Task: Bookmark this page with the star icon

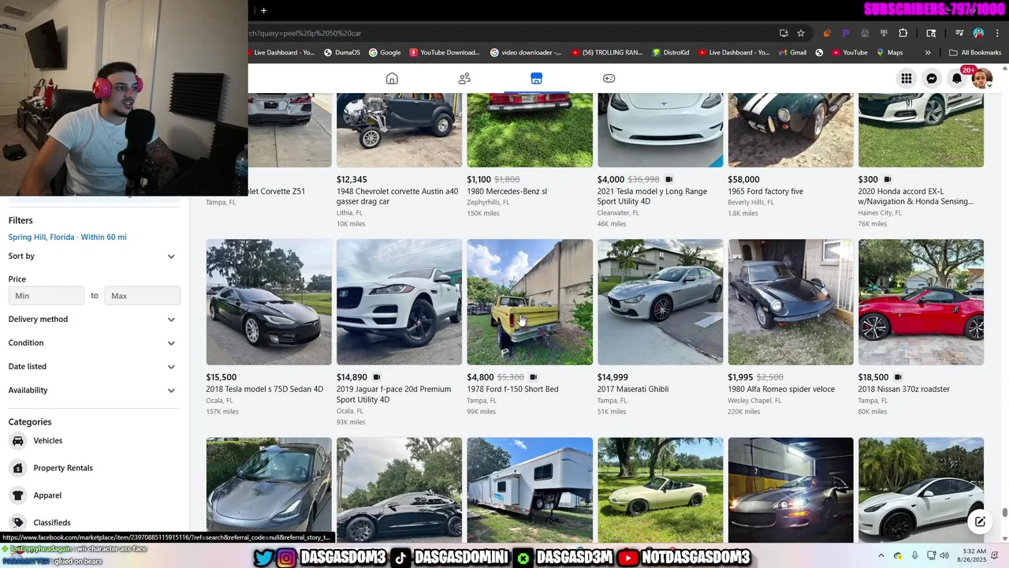Action: [x=801, y=33]
